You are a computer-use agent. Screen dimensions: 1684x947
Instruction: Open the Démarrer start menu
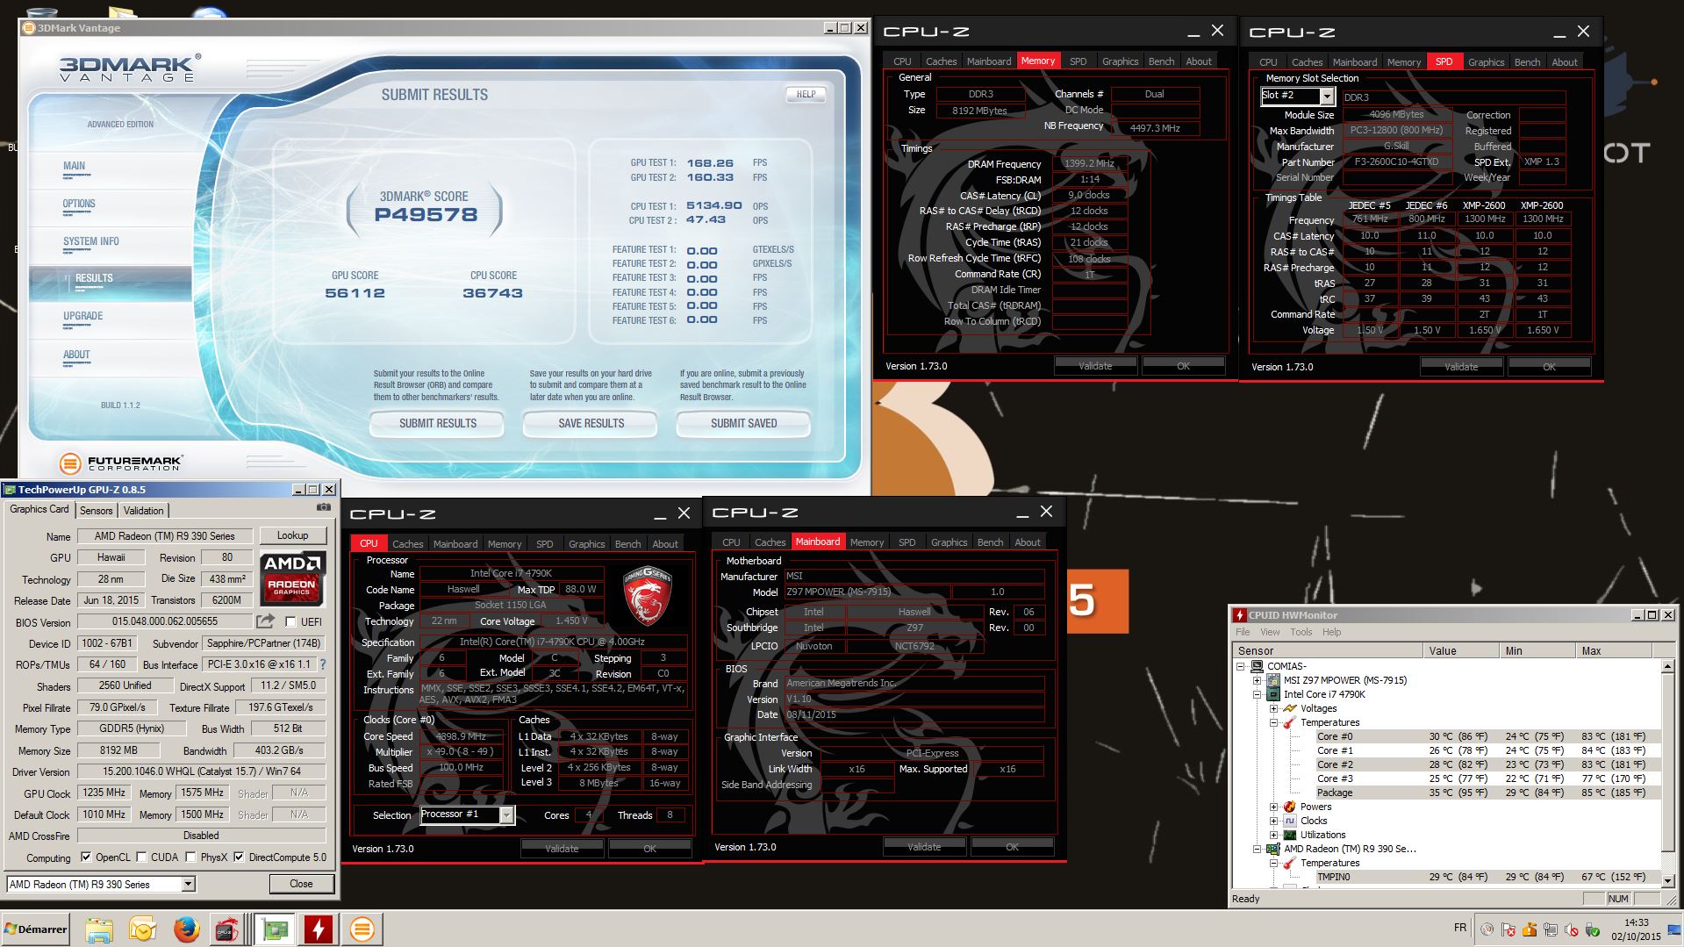point(35,929)
